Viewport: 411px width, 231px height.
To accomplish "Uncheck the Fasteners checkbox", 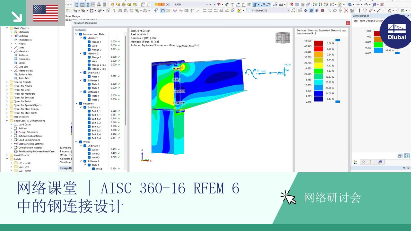I will point(81,104).
